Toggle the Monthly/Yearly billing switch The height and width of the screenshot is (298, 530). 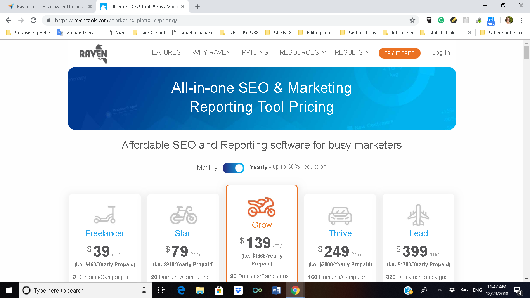coord(234,168)
